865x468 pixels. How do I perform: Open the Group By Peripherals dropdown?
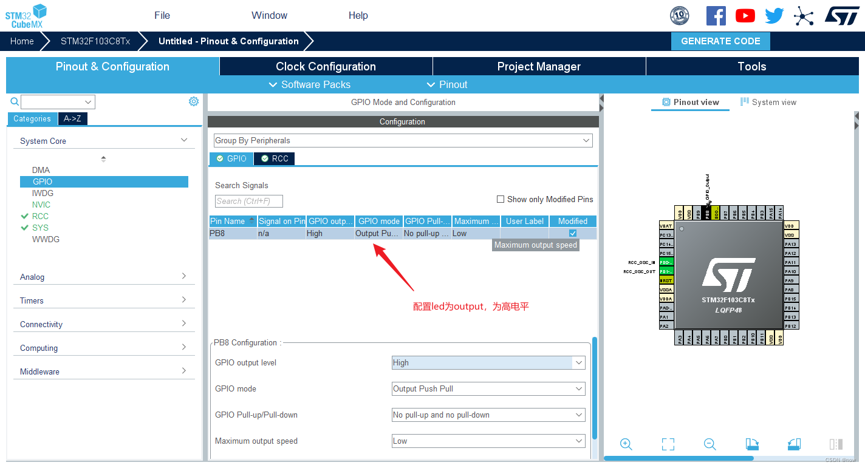click(x=403, y=140)
